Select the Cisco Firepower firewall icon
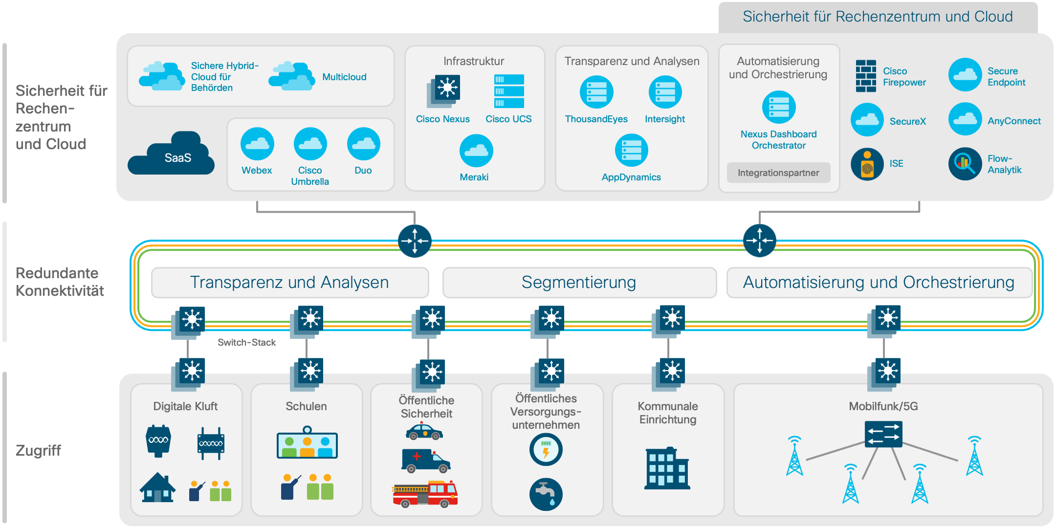The image size is (1056, 528). (866, 76)
